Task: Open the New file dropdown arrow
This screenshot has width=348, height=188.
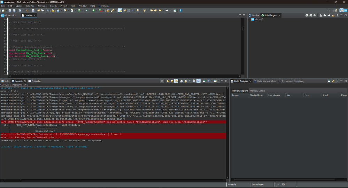Action: tap(6, 10)
